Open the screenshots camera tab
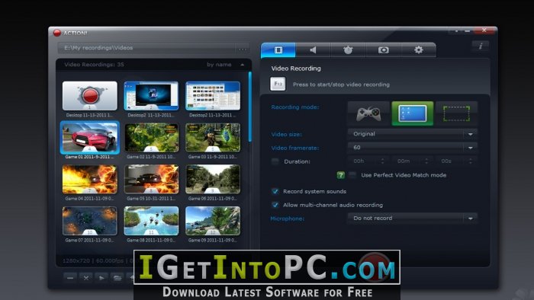The height and width of the screenshot is (300, 534). 384,50
